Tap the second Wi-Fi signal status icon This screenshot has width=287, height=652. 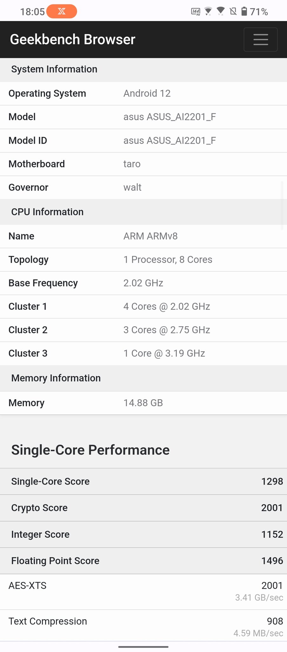[x=221, y=11]
